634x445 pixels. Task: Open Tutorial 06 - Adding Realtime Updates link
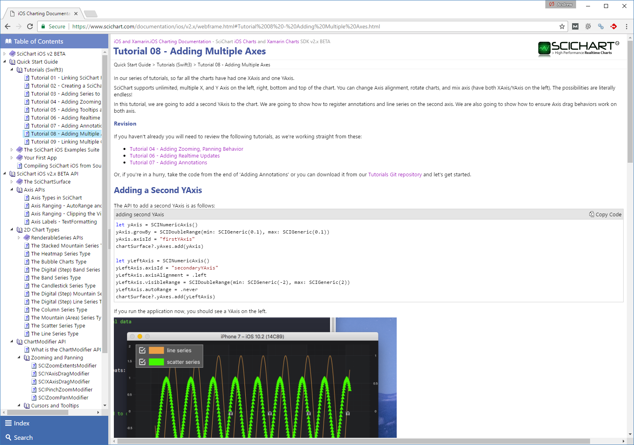click(175, 156)
